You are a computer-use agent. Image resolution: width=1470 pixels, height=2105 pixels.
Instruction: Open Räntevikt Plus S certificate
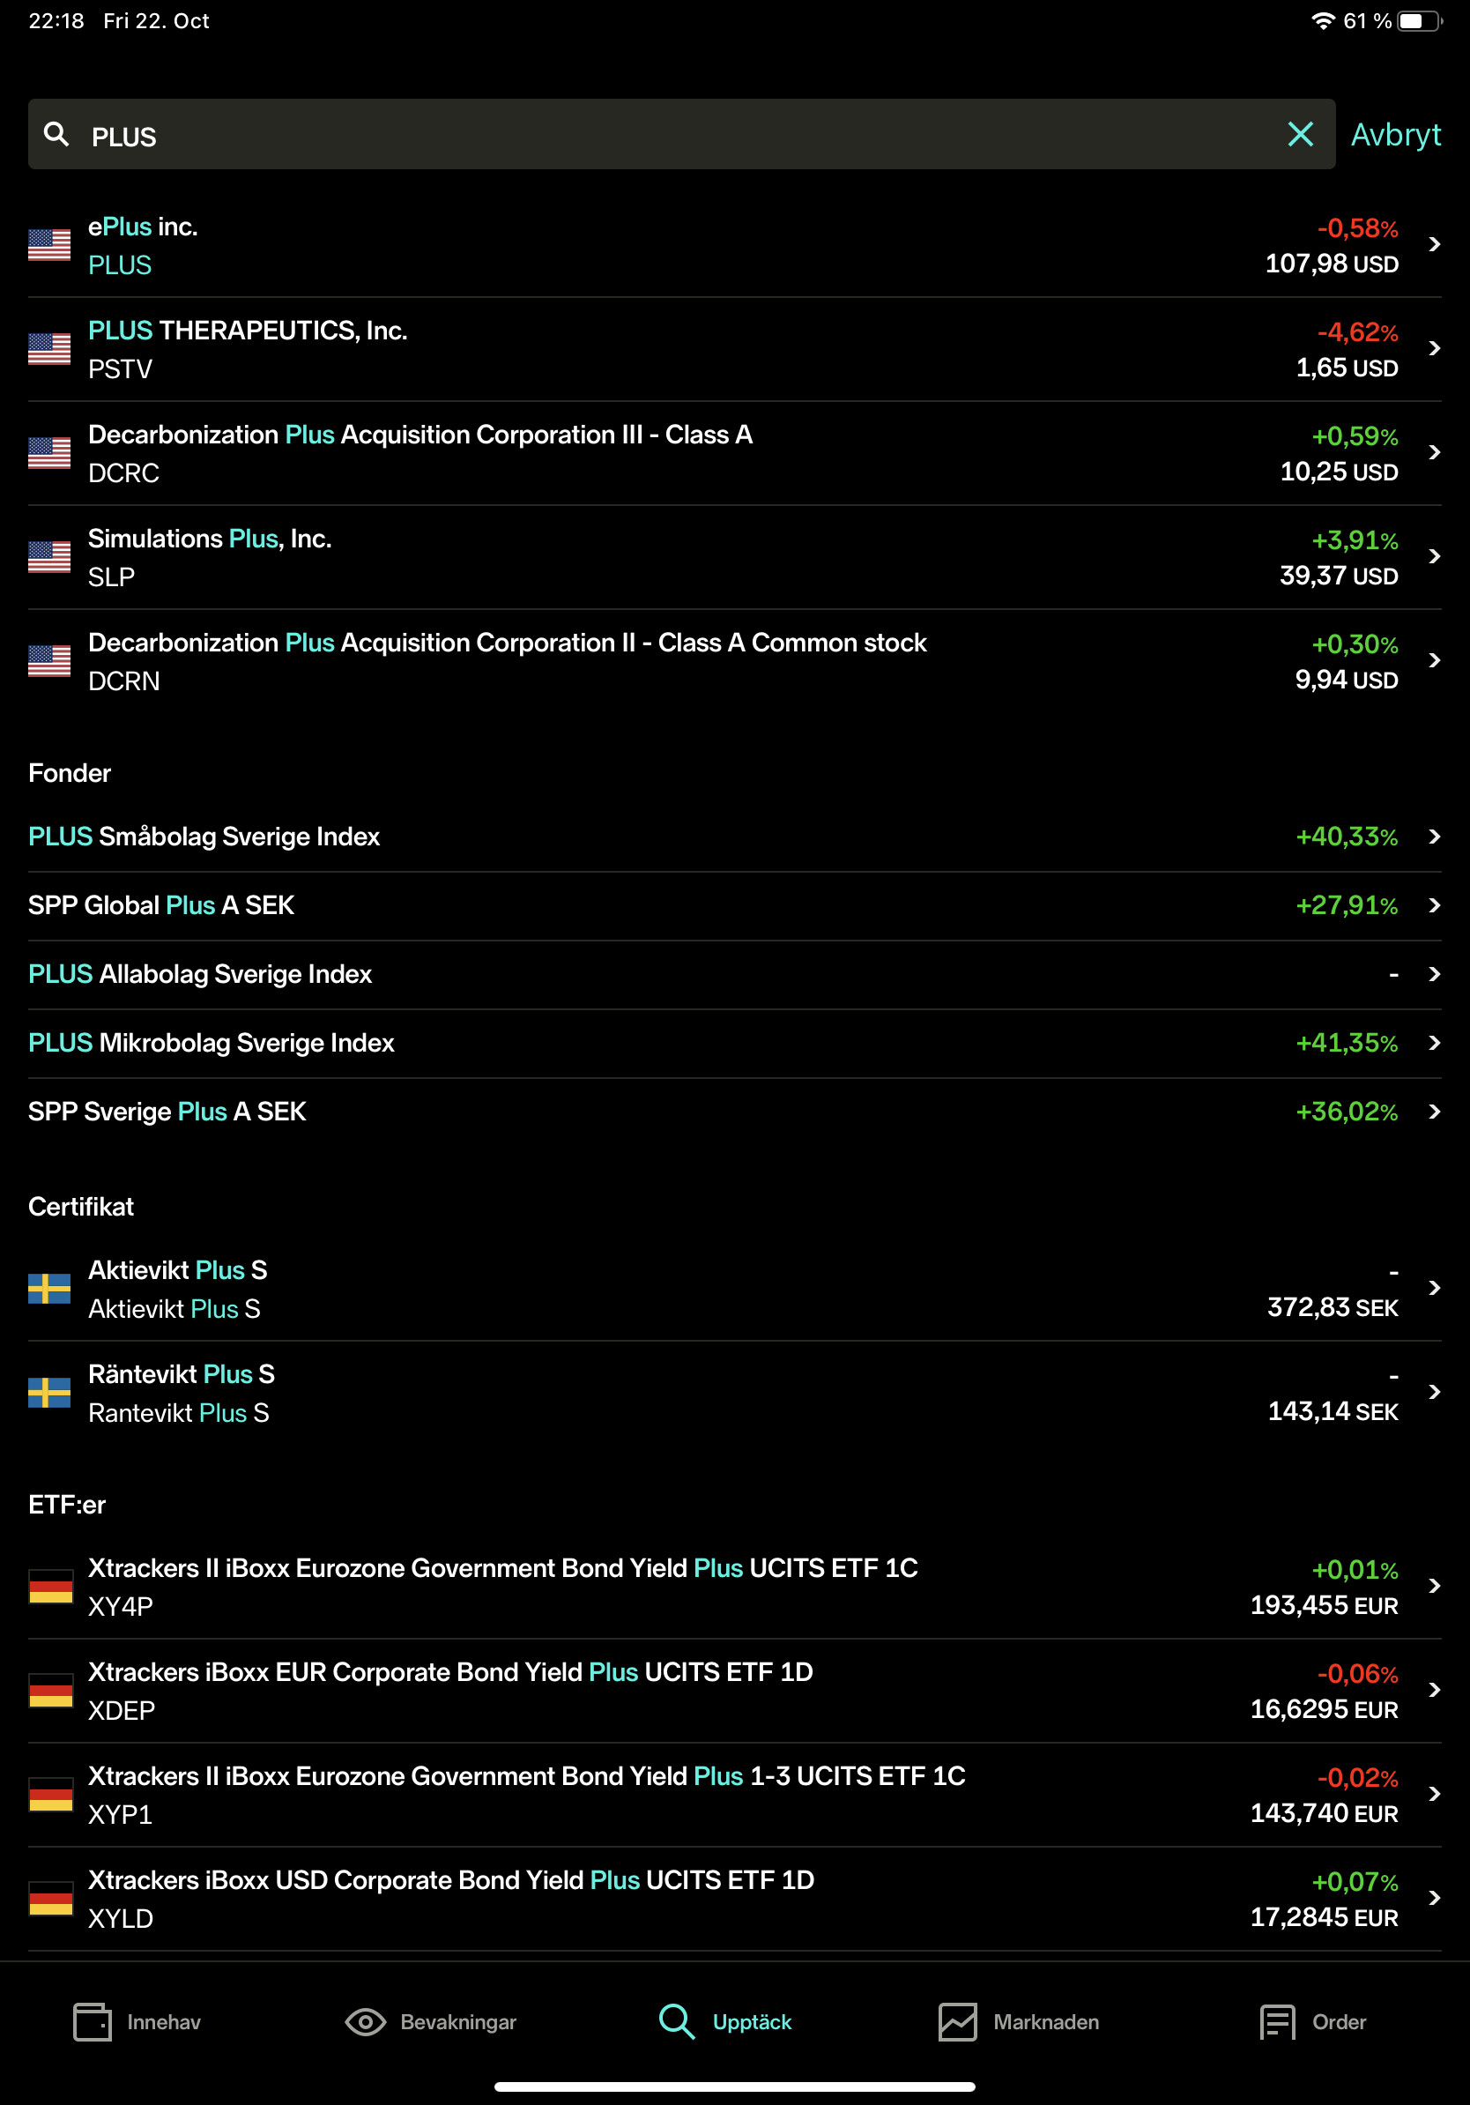182,1392
